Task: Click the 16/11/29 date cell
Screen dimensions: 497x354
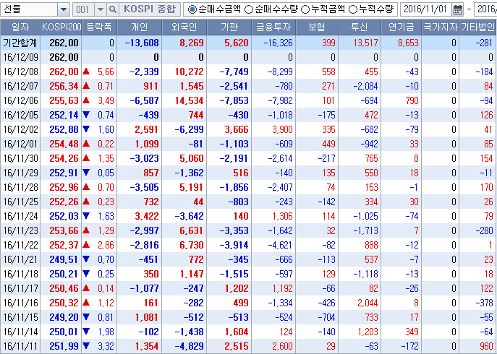Action: 20,173
